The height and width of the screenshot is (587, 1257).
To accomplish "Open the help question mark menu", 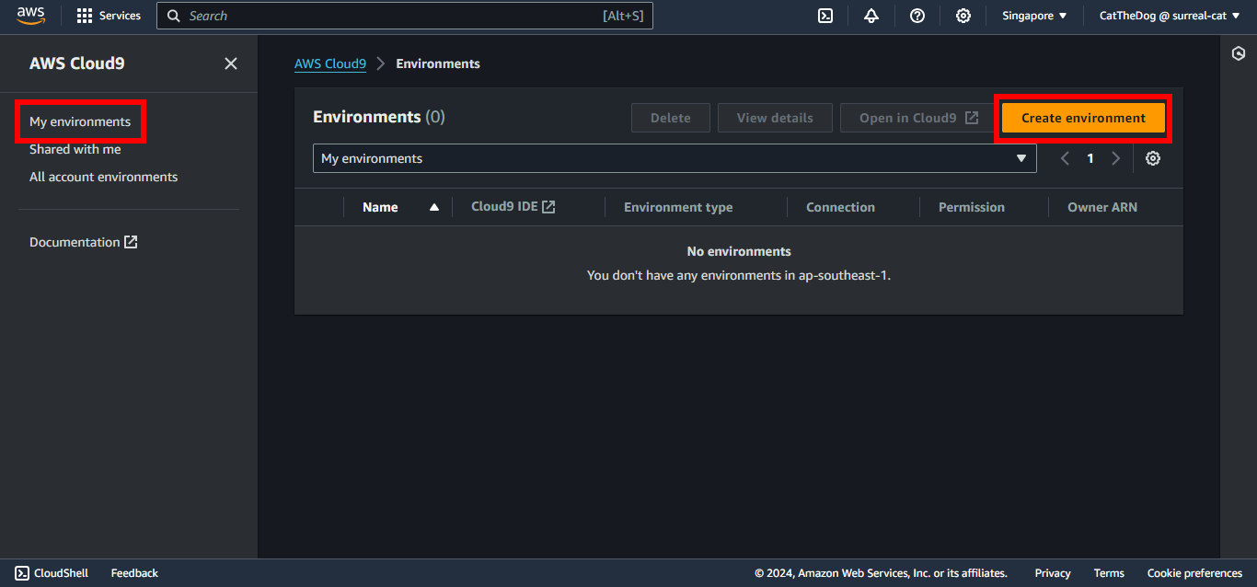I will pos(917,16).
